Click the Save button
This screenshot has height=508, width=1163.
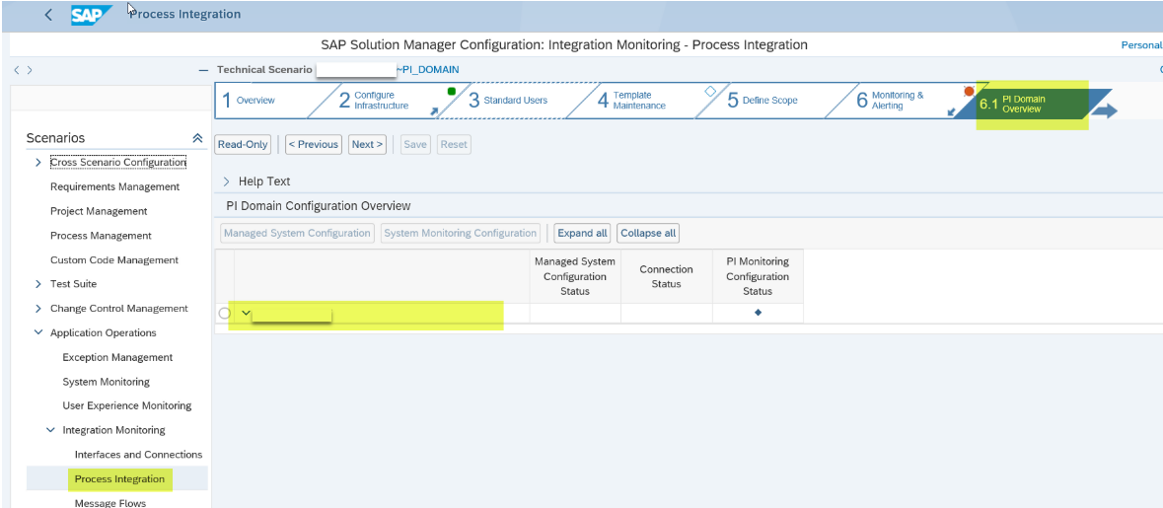pyautogui.click(x=414, y=145)
